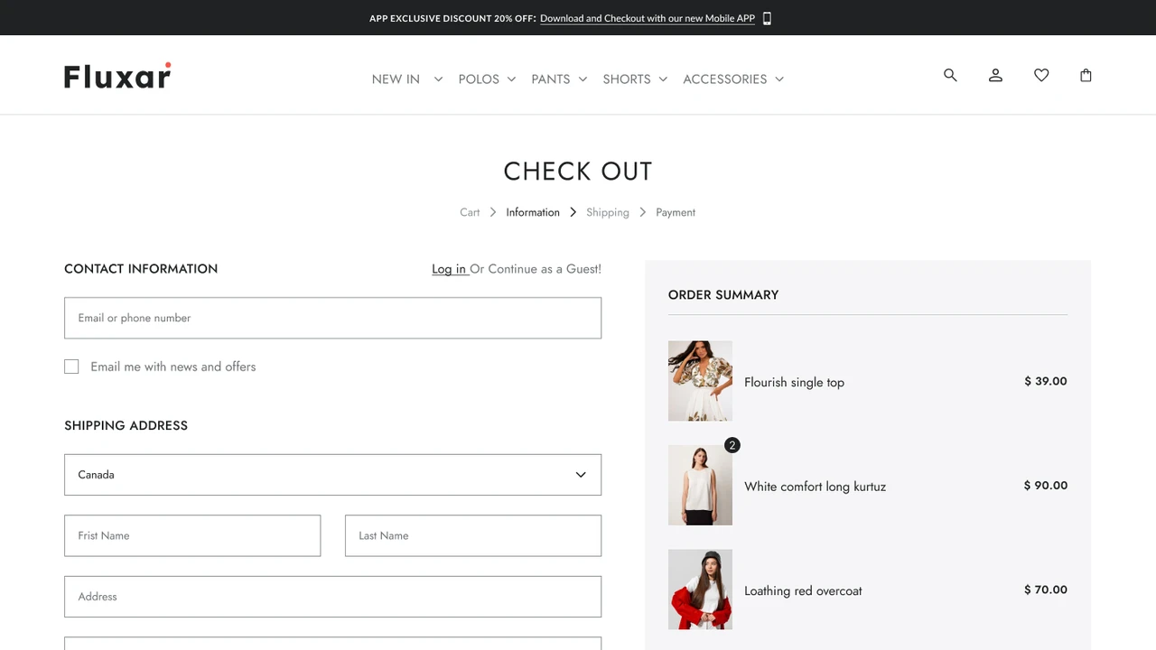Focus the Email or phone number field
Image resolution: width=1156 pixels, height=650 pixels.
[x=332, y=318]
